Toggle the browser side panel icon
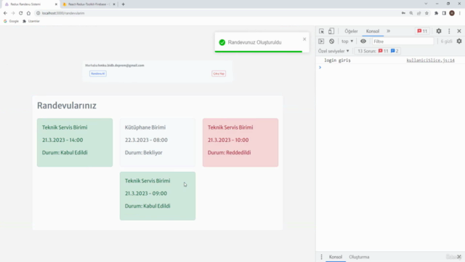Viewport: 465px width, 262px height. point(444,13)
